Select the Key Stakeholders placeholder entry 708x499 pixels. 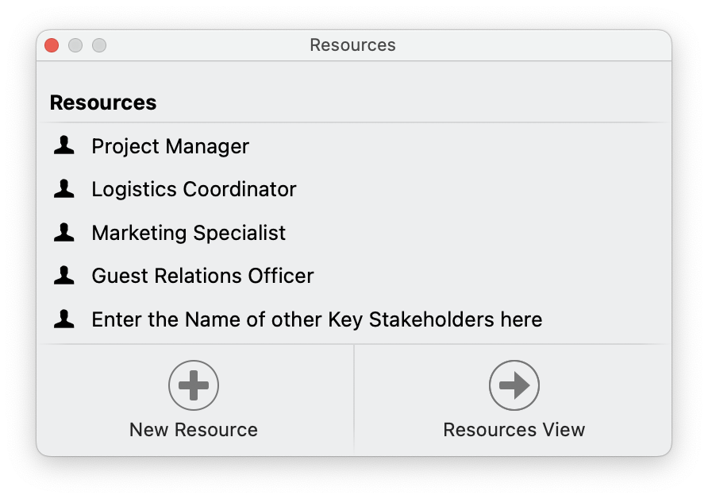click(x=317, y=319)
